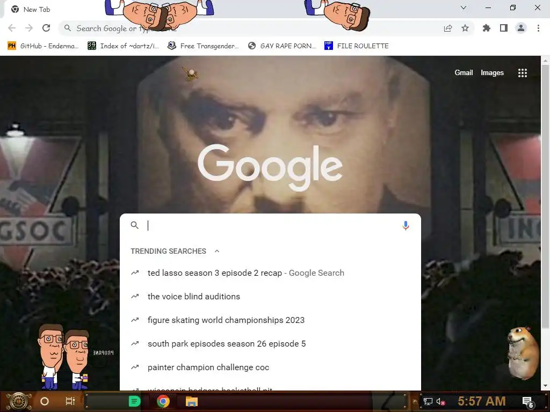The height and width of the screenshot is (412, 550).
Task: Choose the ted lasso season 3 episode 2 recap suggestion
Action: click(270, 273)
